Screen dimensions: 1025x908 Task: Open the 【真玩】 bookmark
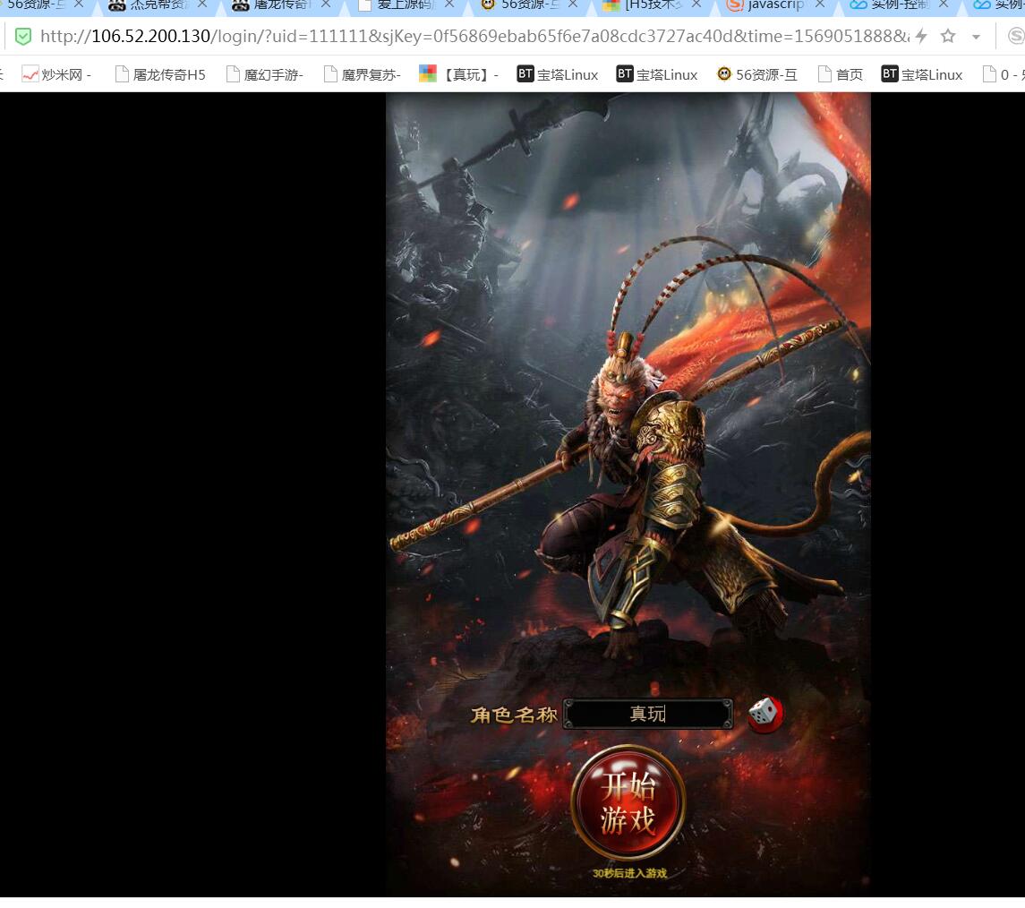pos(459,74)
